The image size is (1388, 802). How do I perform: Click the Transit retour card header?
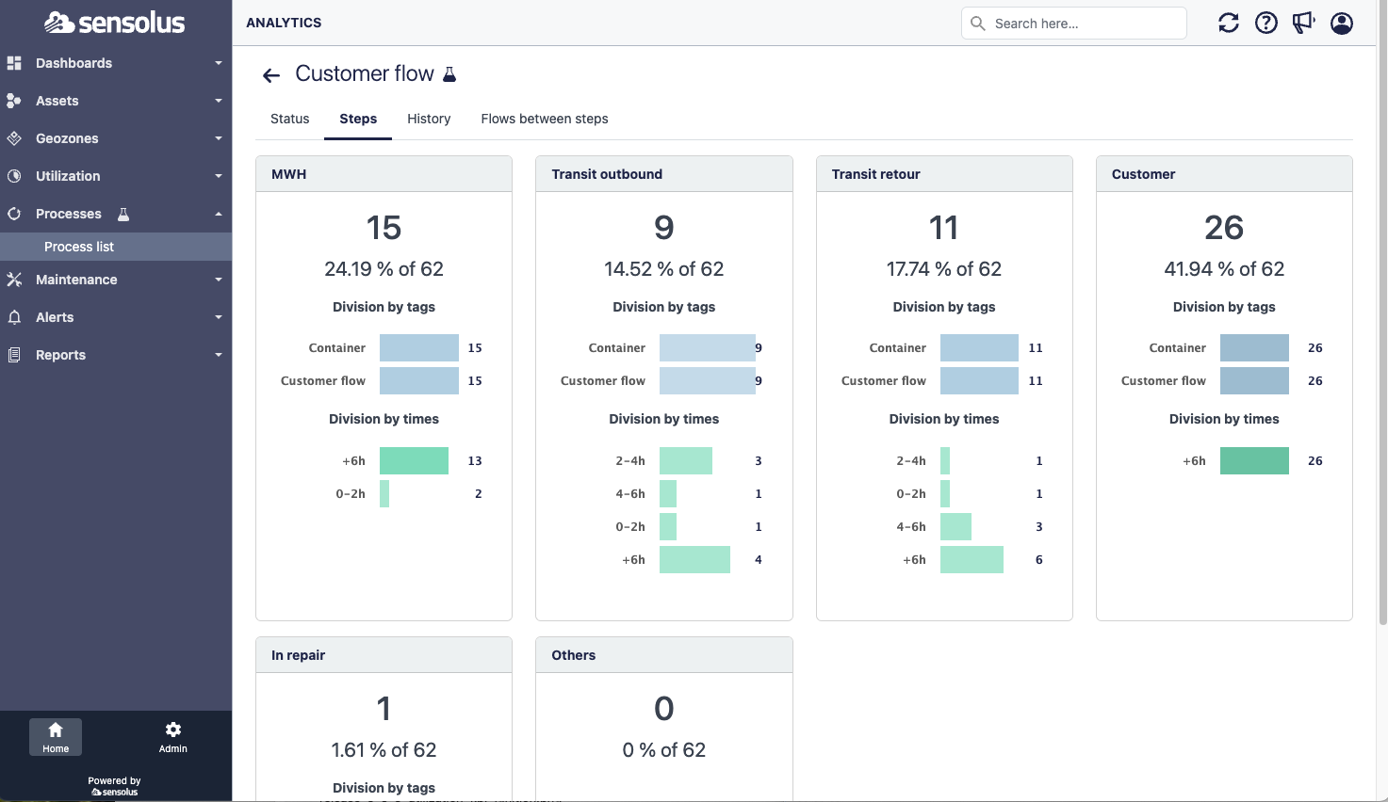pos(944,174)
